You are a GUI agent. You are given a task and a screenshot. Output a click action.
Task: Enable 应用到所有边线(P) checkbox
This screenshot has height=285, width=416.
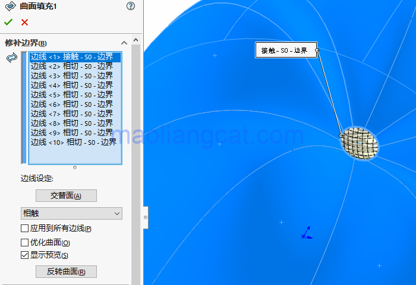(25, 228)
